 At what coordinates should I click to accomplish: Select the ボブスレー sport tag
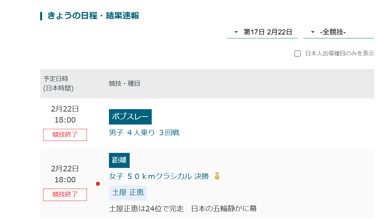pos(130,117)
